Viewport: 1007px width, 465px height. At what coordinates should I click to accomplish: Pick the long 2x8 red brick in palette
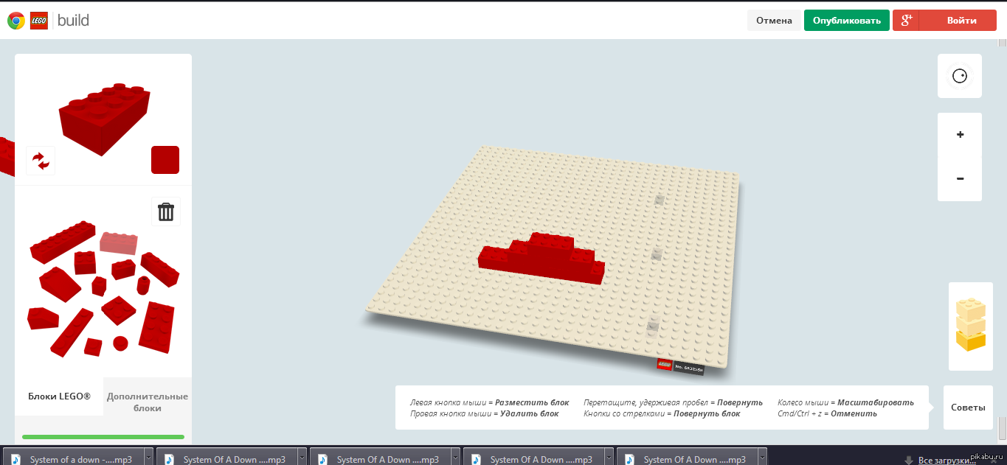pyautogui.click(x=62, y=241)
